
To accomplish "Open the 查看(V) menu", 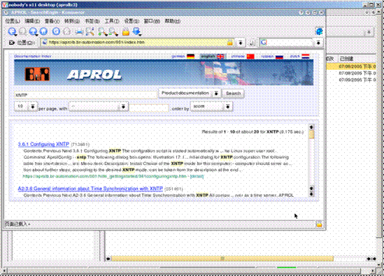I will (52, 21).
